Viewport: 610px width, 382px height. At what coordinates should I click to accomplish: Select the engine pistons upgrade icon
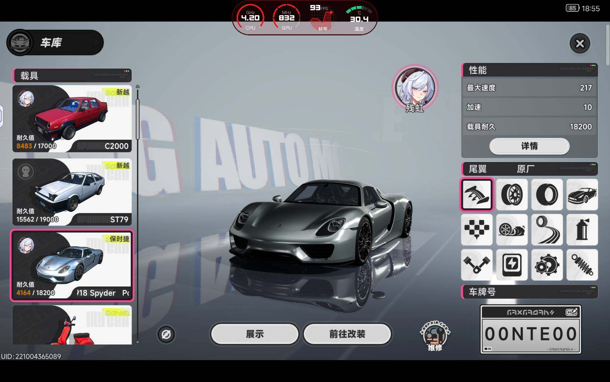click(477, 265)
